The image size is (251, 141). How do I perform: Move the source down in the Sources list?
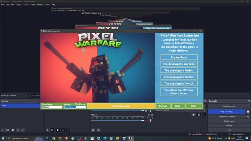pos(67,130)
